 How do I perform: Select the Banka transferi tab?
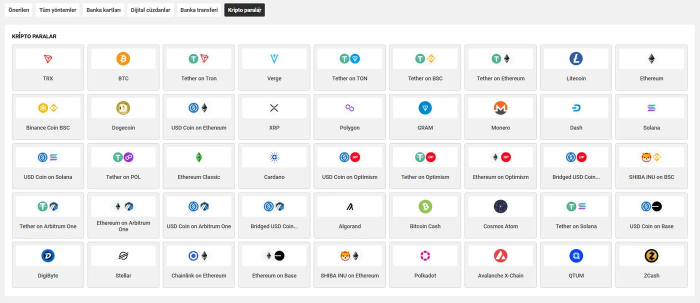click(x=199, y=10)
